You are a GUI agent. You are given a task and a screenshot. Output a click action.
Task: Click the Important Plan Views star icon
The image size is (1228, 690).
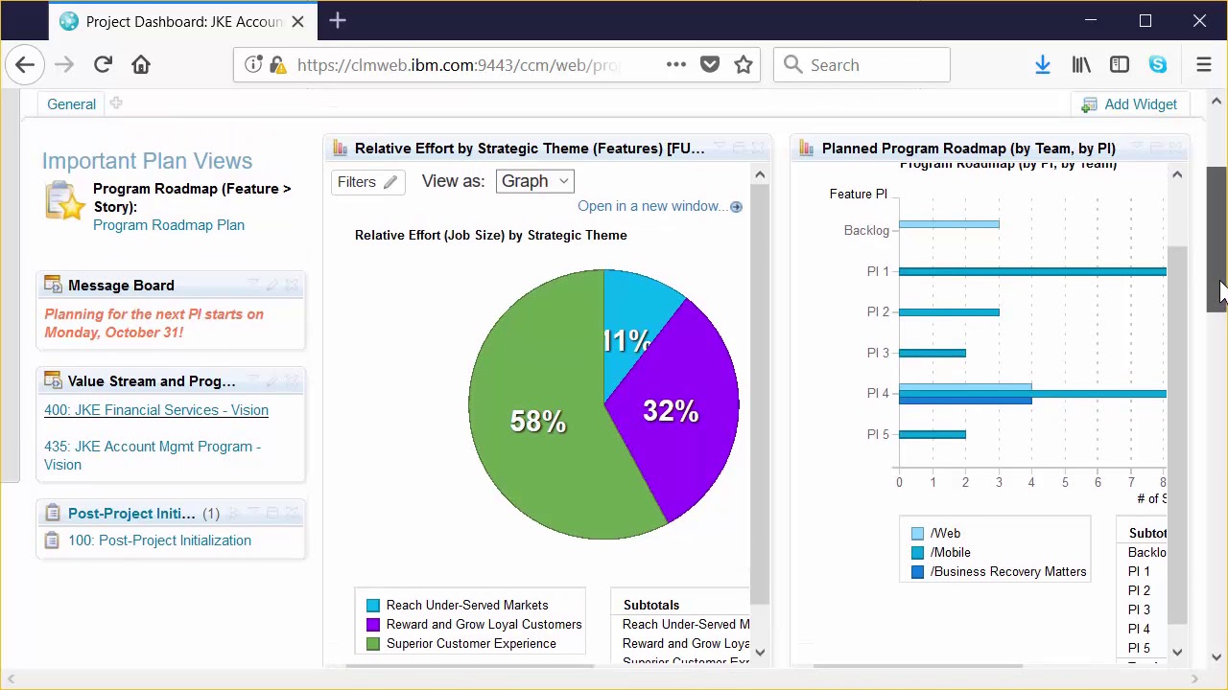coord(65,201)
